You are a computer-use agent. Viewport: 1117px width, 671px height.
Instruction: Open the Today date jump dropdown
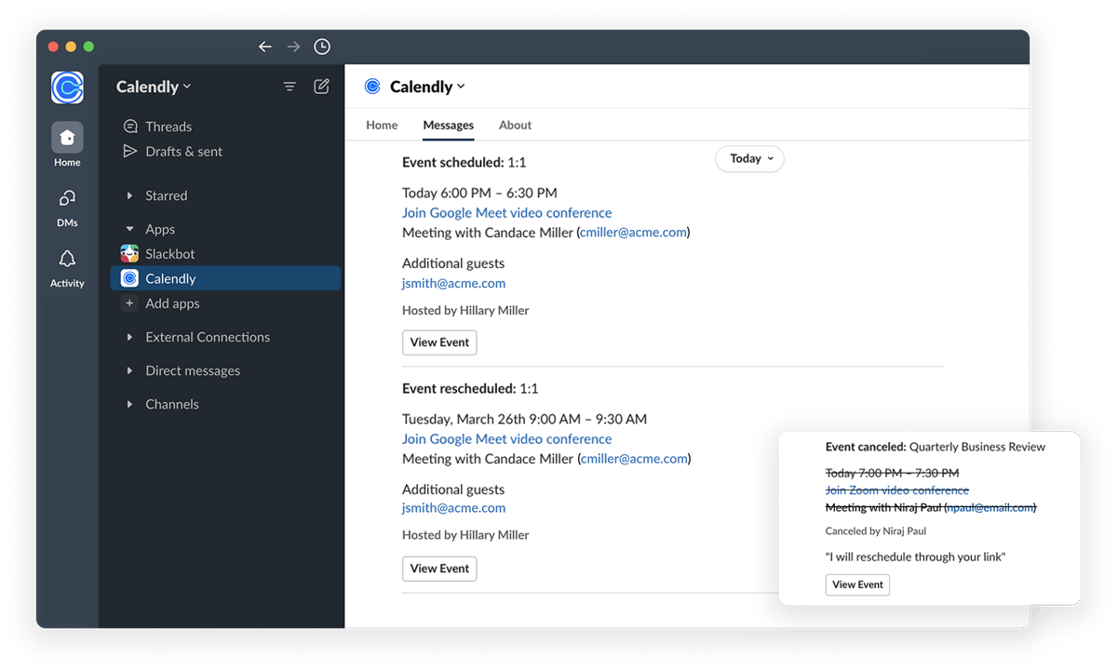(x=749, y=159)
